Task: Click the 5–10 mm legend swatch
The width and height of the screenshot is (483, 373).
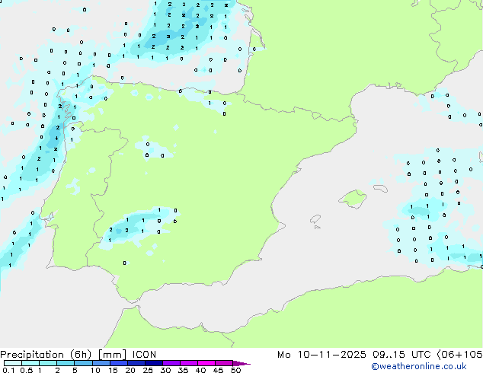Action: pyautogui.click(x=83, y=363)
